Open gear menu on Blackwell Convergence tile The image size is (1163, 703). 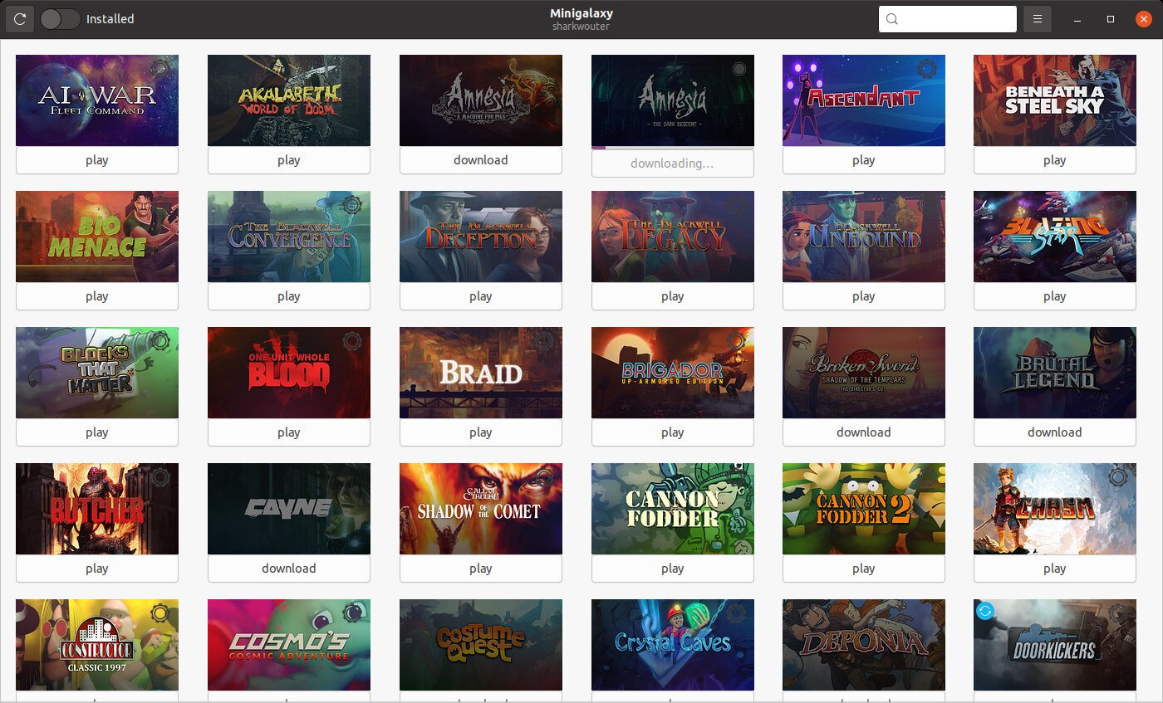click(352, 205)
